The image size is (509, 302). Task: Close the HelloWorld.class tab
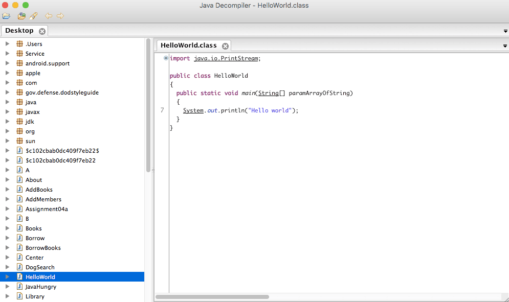225,46
